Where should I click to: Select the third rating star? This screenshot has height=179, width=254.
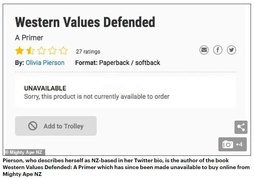click(x=41, y=51)
